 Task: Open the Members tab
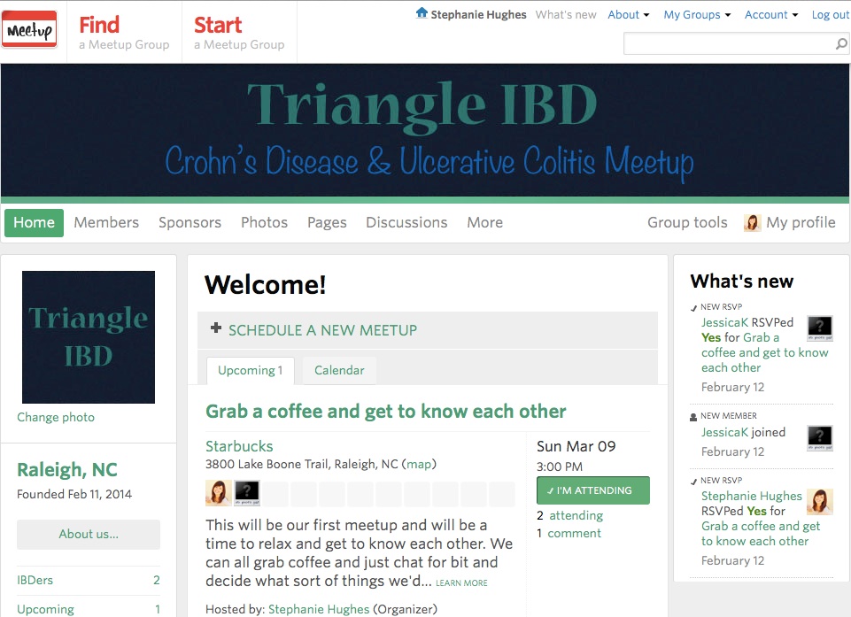(106, 222)
